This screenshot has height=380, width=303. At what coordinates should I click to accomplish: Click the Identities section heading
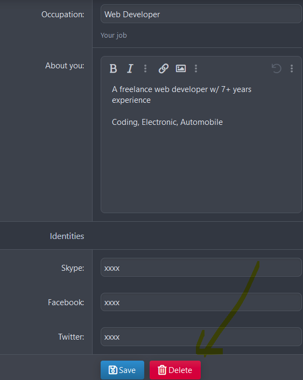click(67, 236)
